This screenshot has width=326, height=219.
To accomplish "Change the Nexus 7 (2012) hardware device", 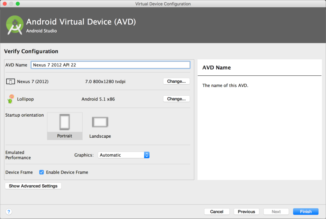I will (x=176, y=81).
